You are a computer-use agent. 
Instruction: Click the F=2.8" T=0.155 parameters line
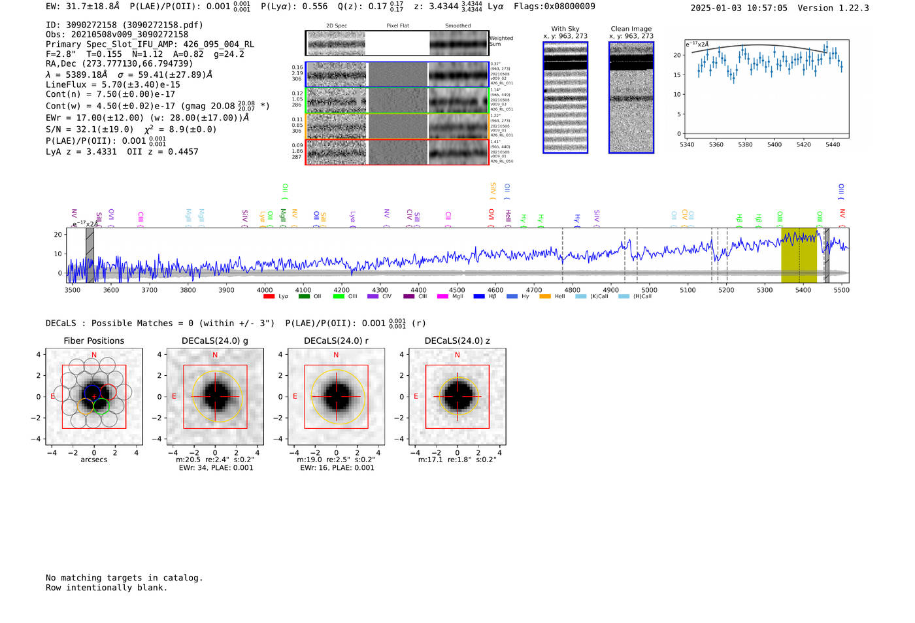(145, 54)
